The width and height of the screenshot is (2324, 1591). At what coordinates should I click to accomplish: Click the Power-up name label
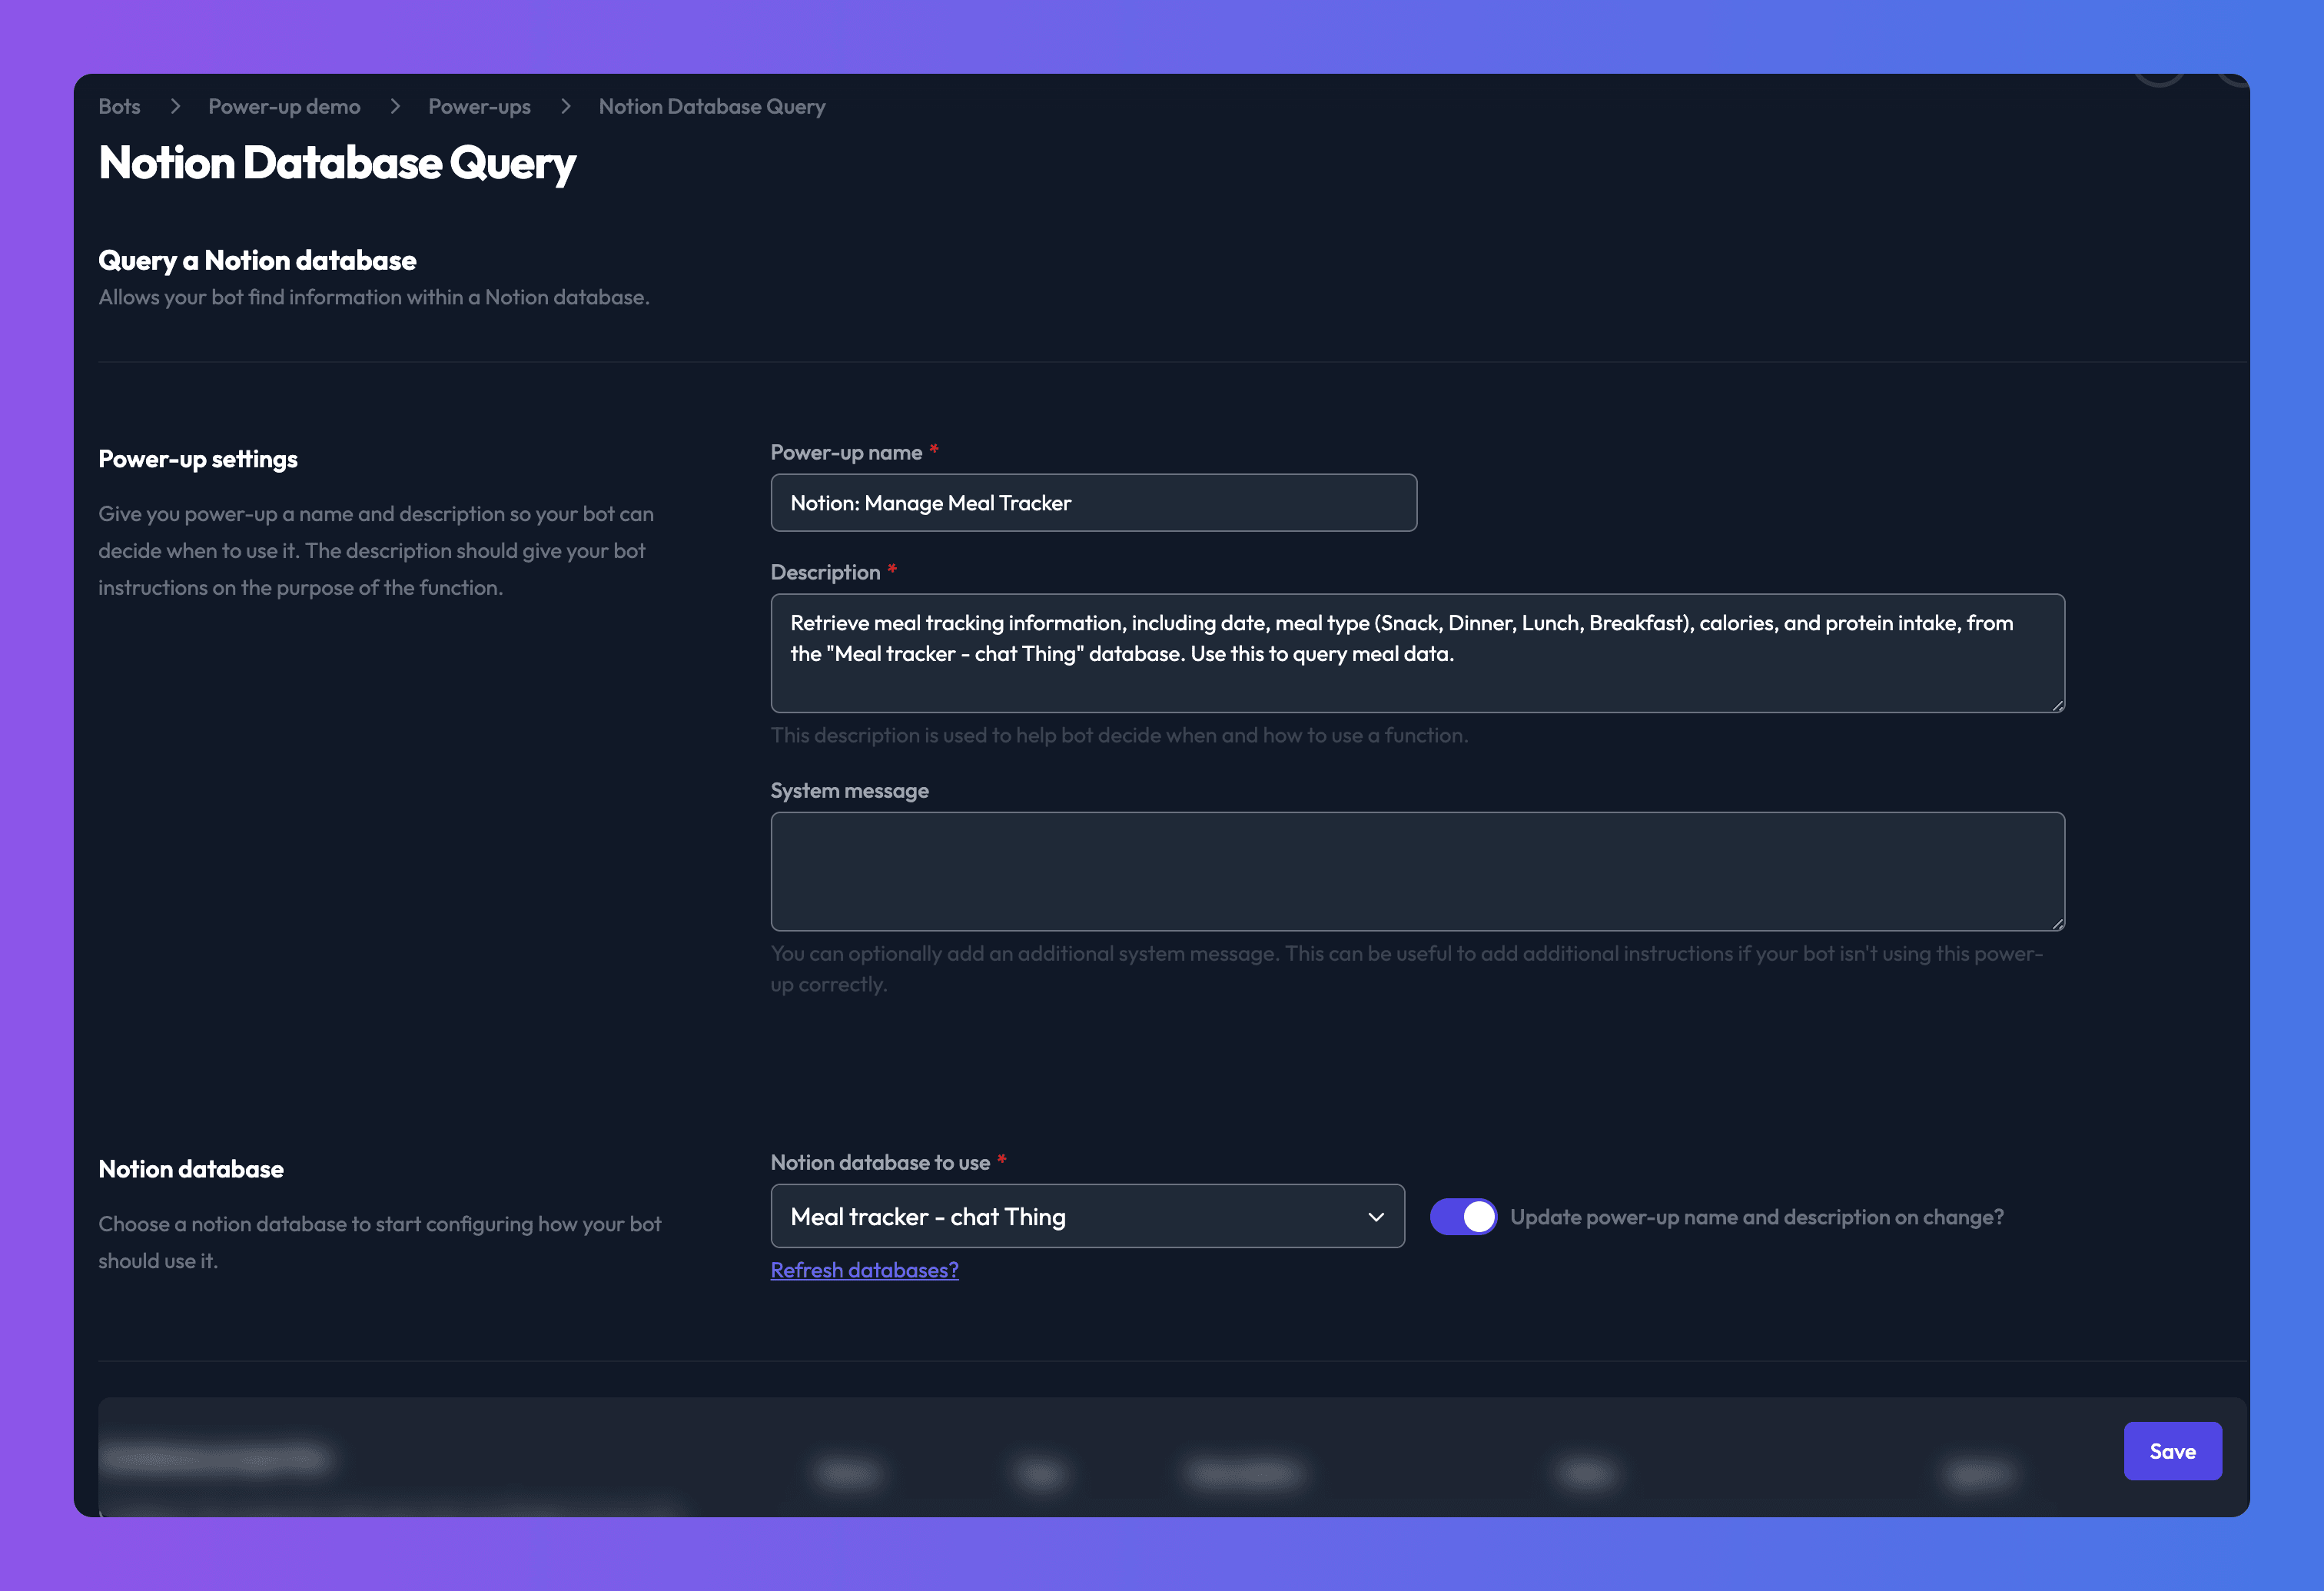(x=846, y=453)
